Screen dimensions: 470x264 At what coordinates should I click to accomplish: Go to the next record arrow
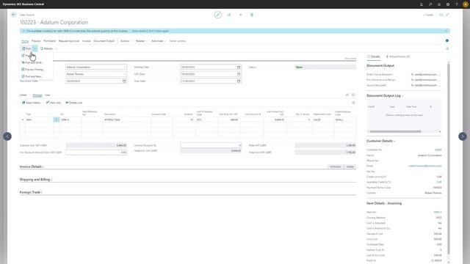[463, 136]
